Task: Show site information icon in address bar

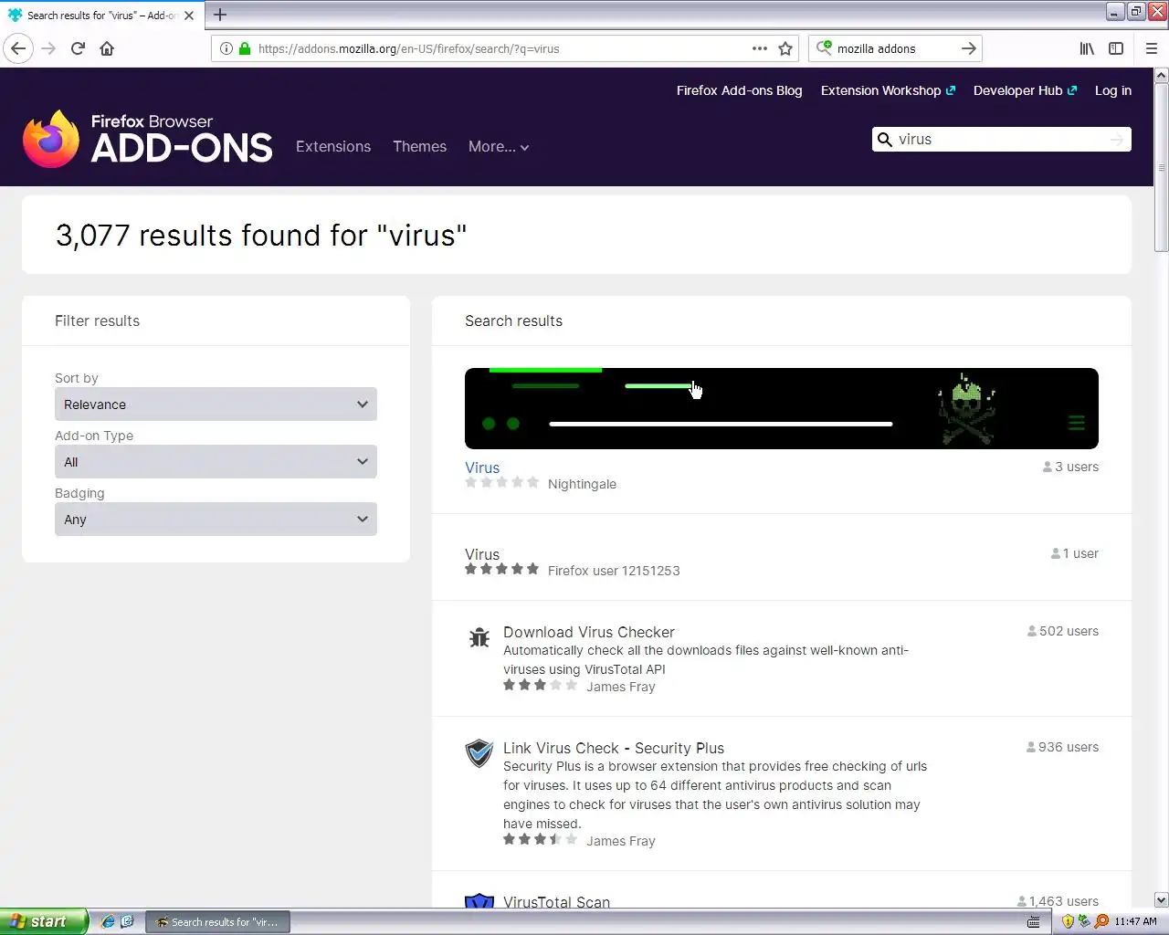Action: [x=226, y=48]
